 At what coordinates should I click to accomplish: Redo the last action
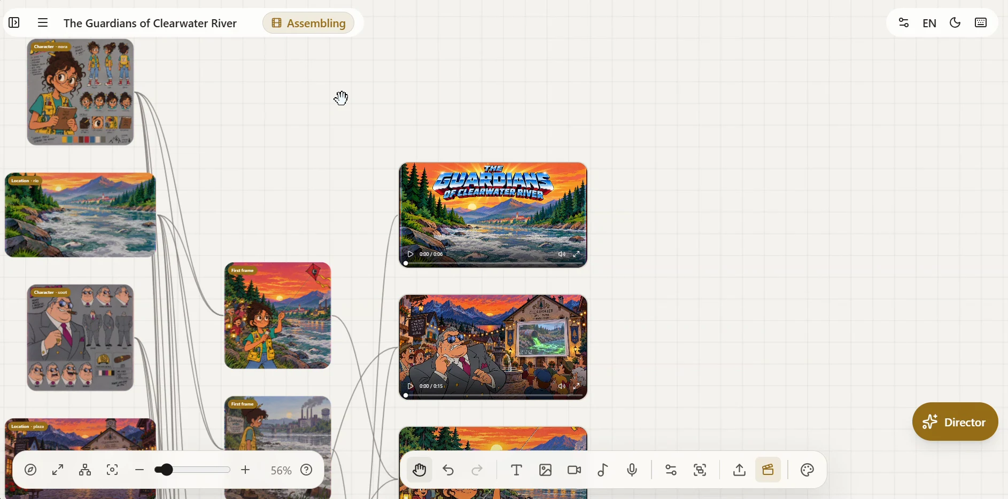pyautogui.click(x=477, y=470)
